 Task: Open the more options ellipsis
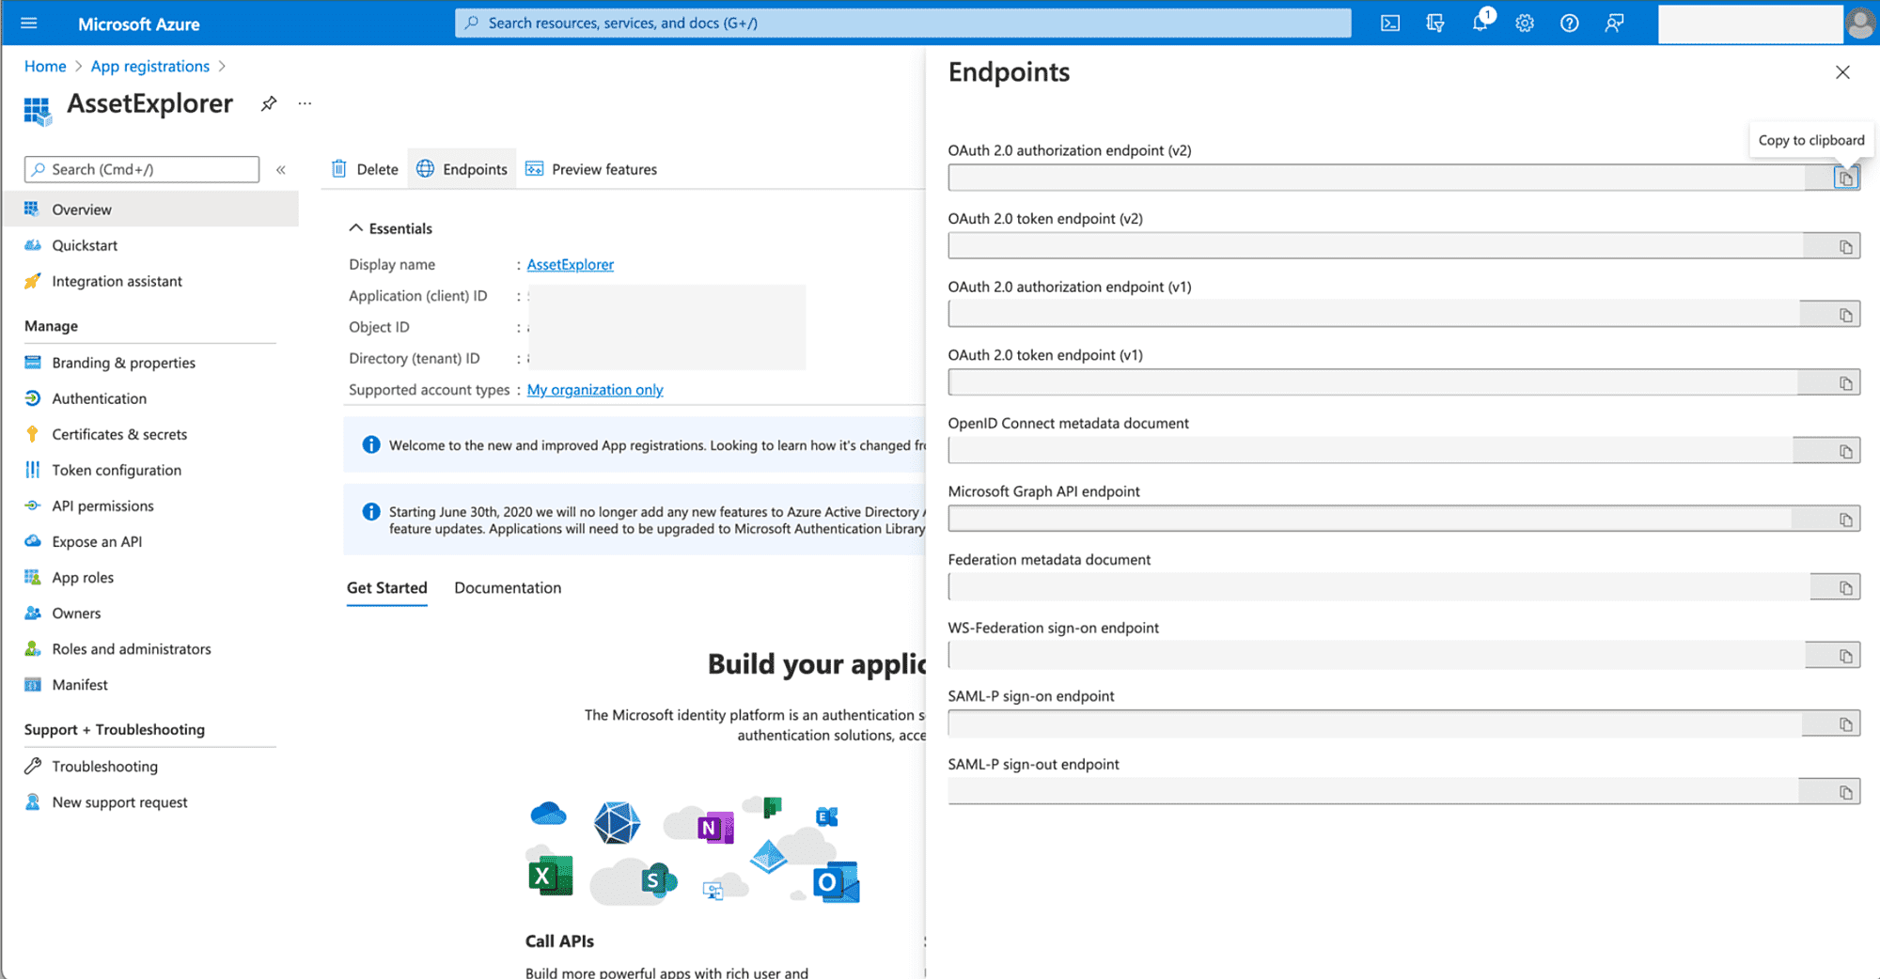pyautogui.click(x=305, y=103)
